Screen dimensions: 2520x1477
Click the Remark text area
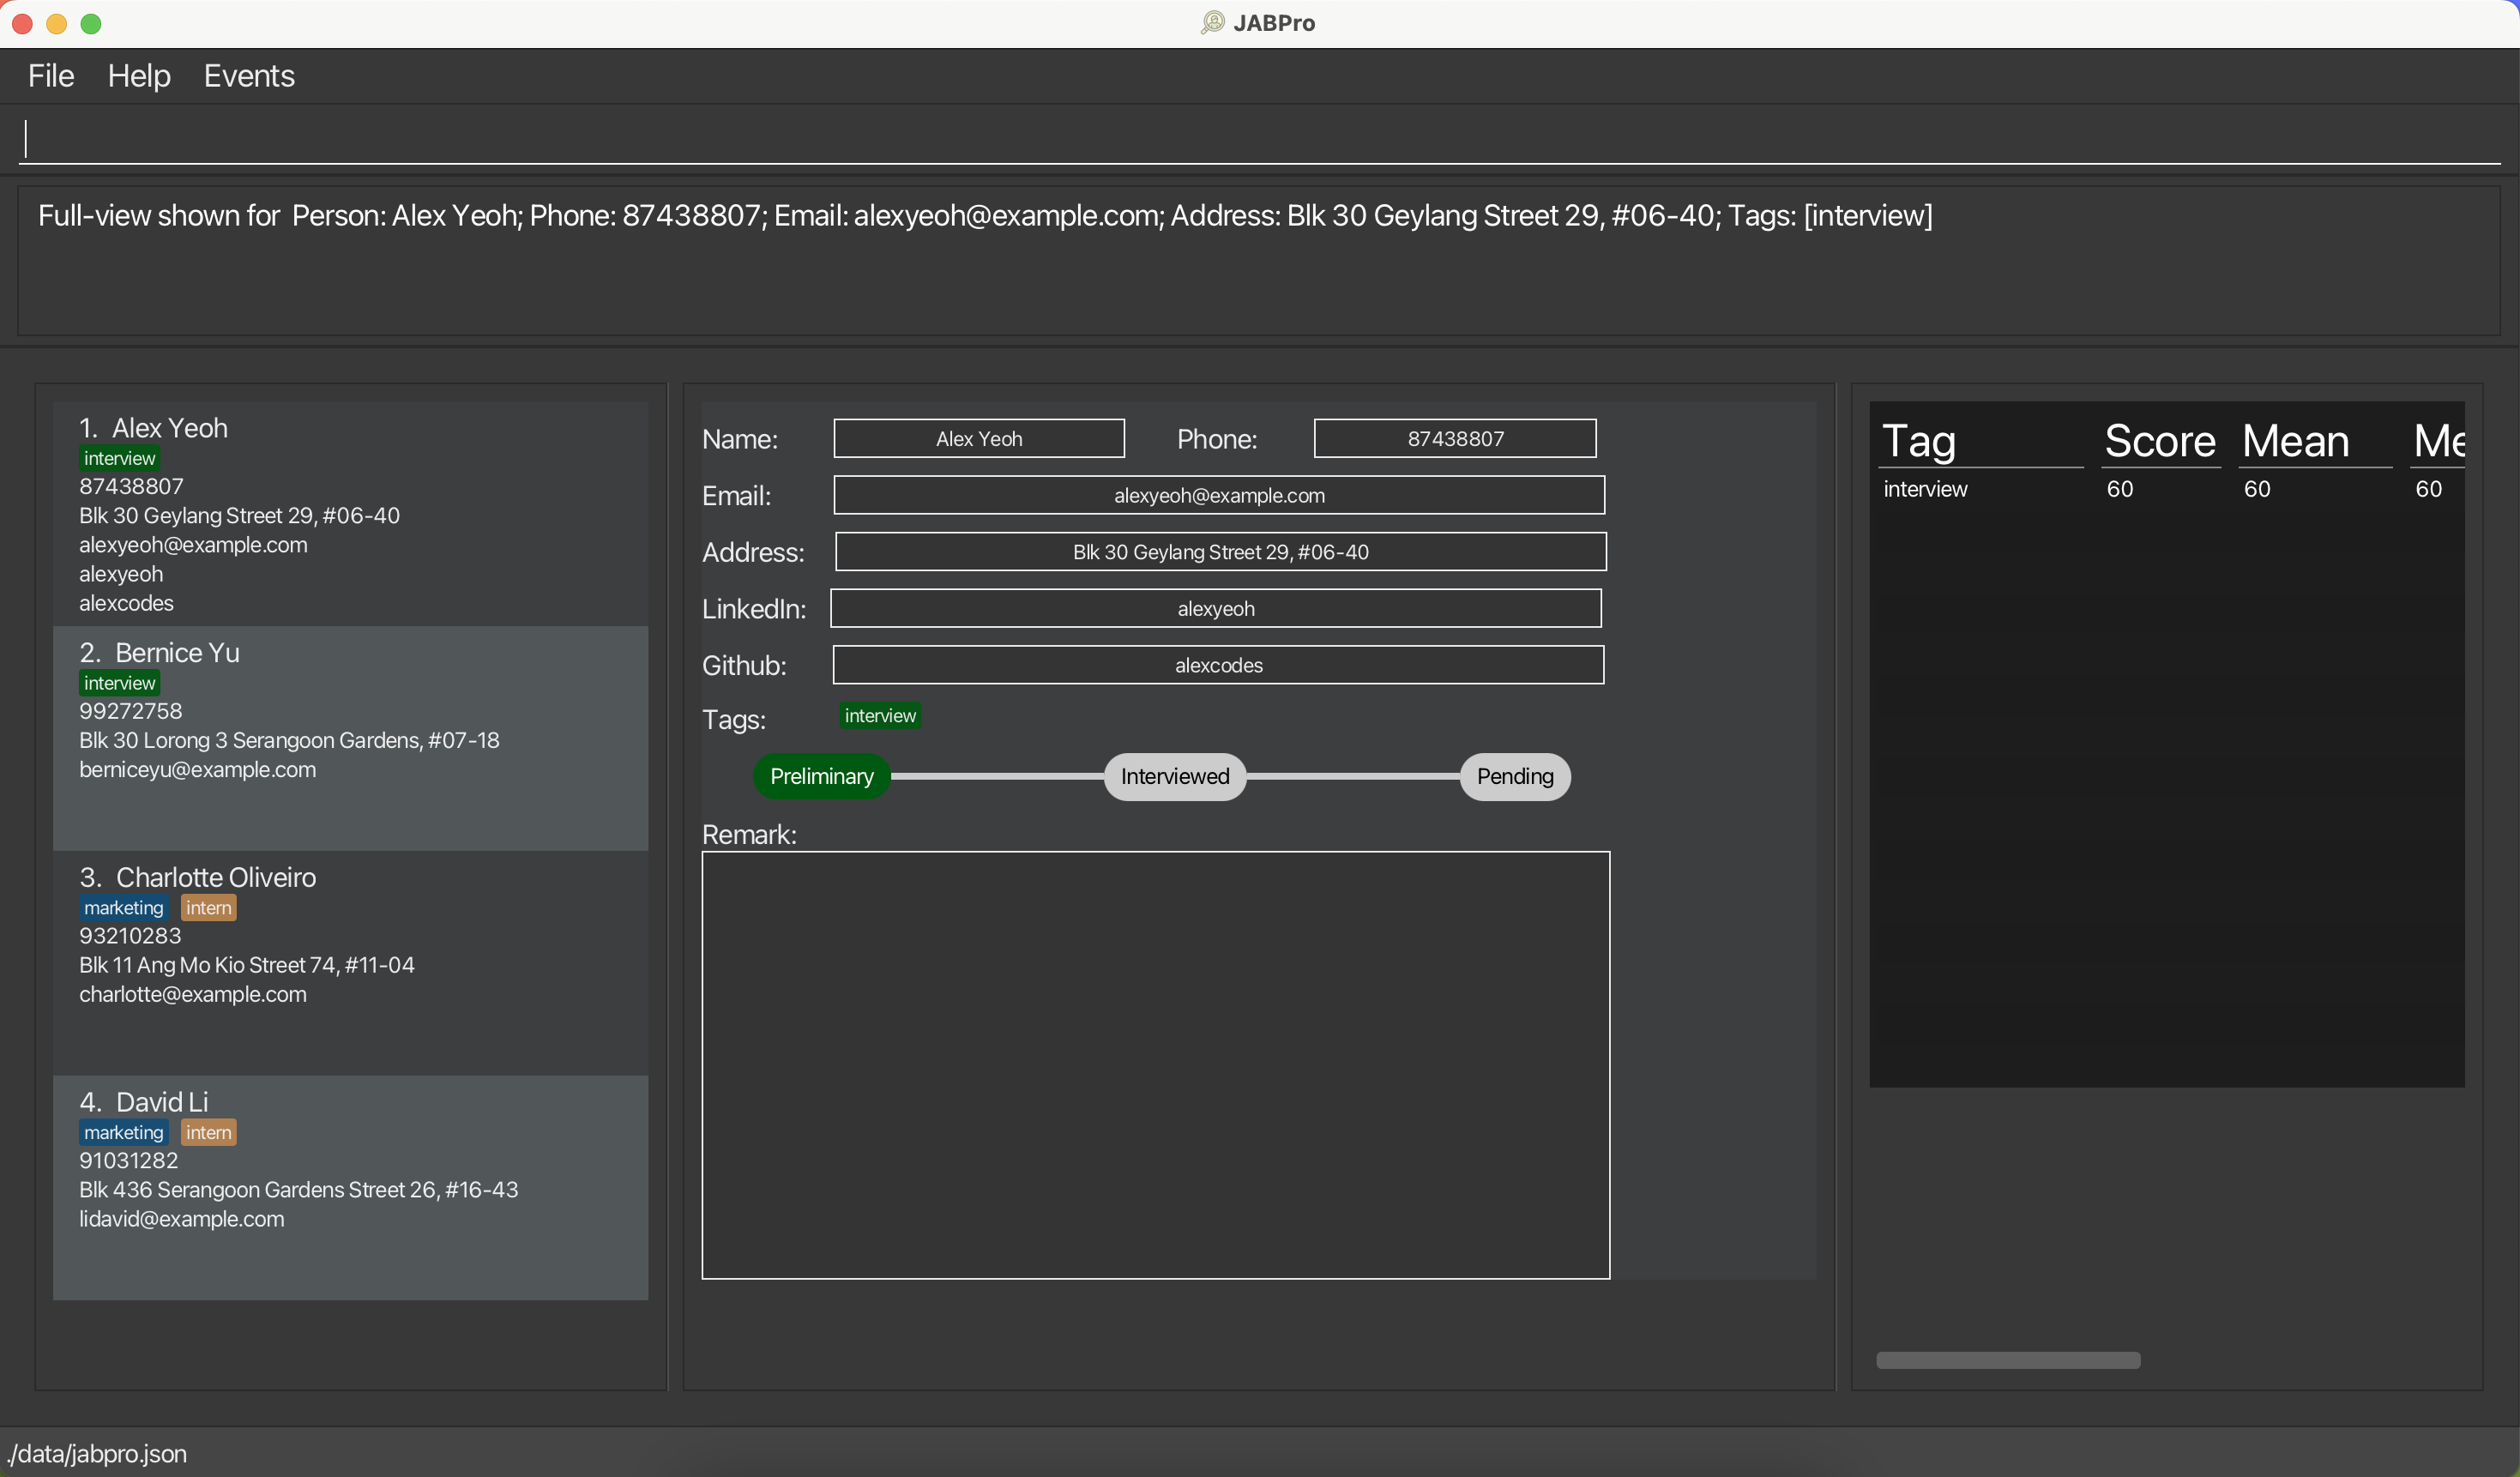pos(1155,1064)
